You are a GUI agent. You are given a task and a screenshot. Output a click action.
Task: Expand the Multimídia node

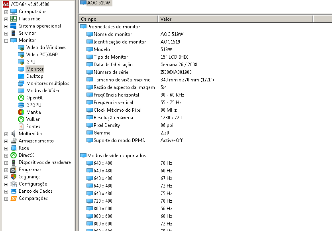click(x=6, y=134)
